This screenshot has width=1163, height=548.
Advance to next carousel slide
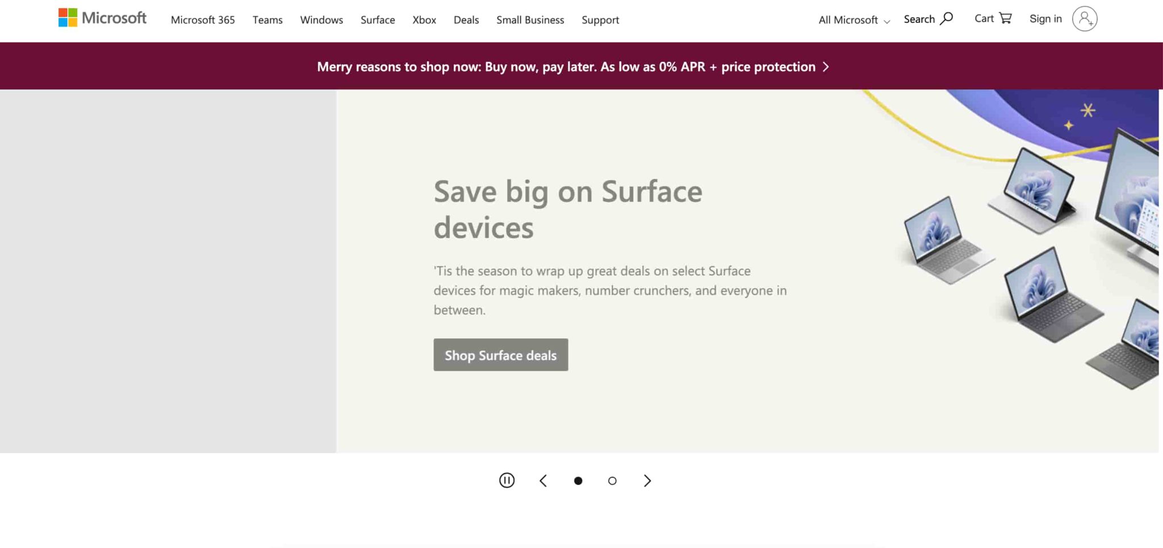tap(647, 480)
